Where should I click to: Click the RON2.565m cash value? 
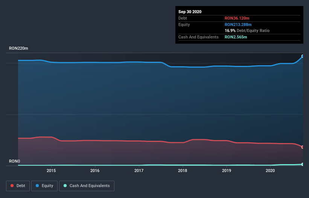[236, 37]
